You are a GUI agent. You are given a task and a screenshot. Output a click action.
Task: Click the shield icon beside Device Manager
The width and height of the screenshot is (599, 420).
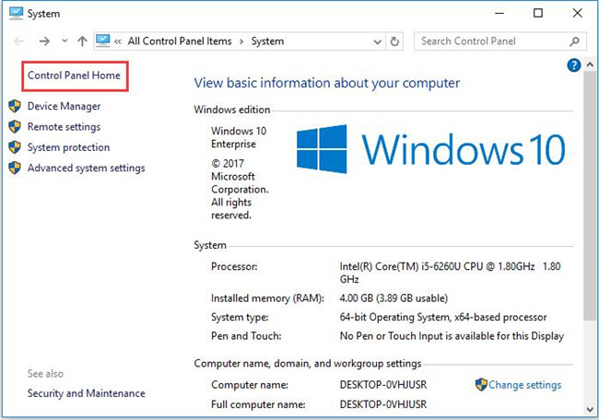click(15, 106)
